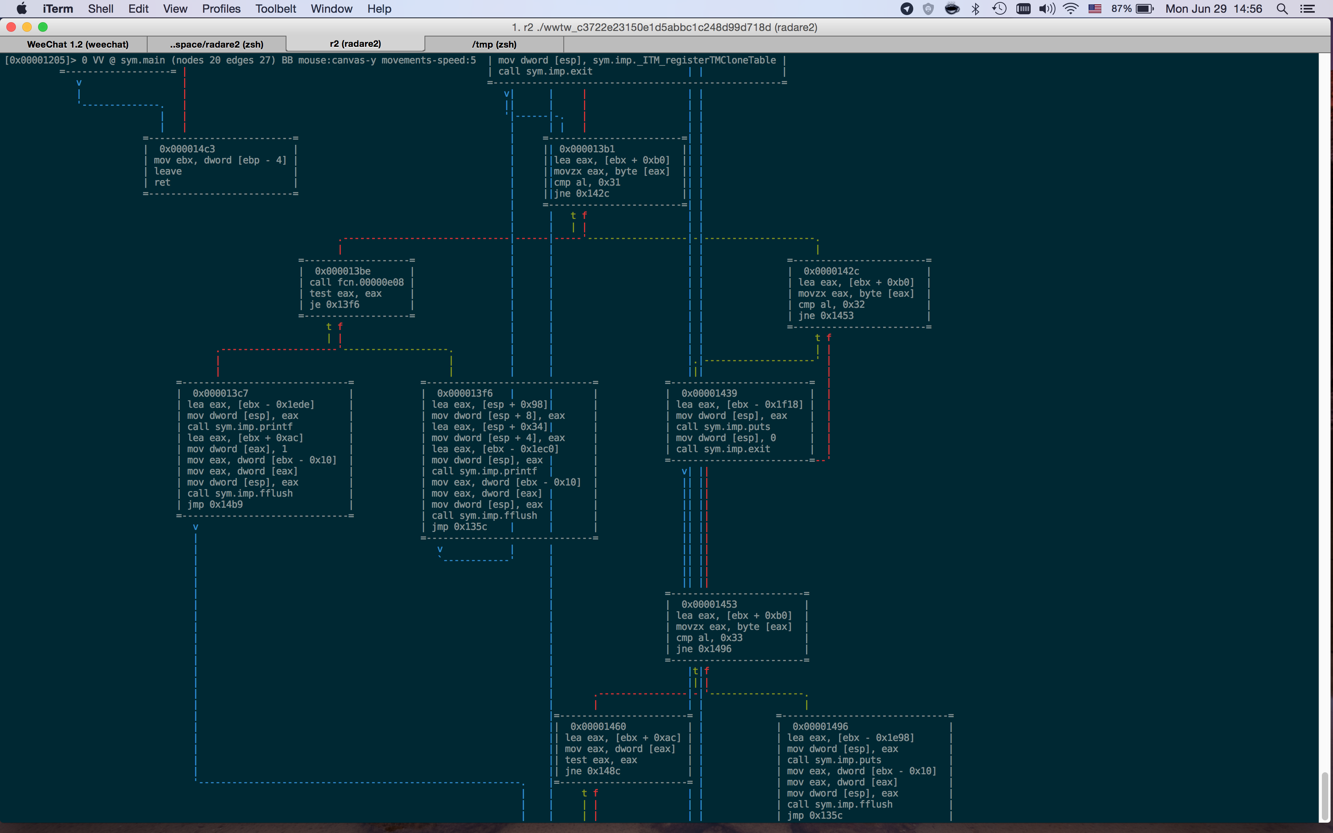Click the graph node address 0x0000142c
Image resolution: width=1333 pixels, height=833 pixels.
pyautogui.click(x=831, y=271)
